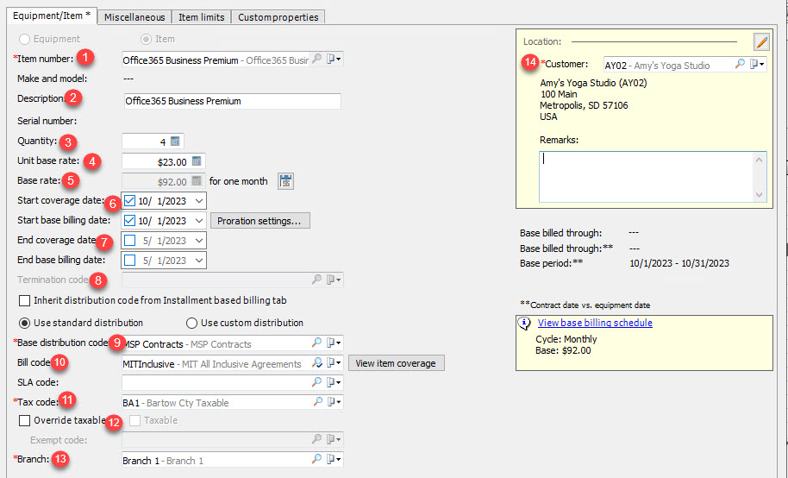Toggle the Start coverage date checkbox
Image resolution: width=788 pixels, height=478 pixels.
[x=129, y=201]
